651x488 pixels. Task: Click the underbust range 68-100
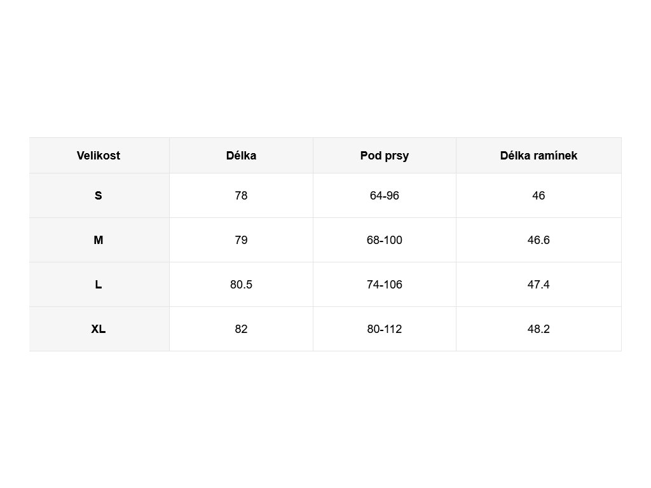[x=384, y=240]
